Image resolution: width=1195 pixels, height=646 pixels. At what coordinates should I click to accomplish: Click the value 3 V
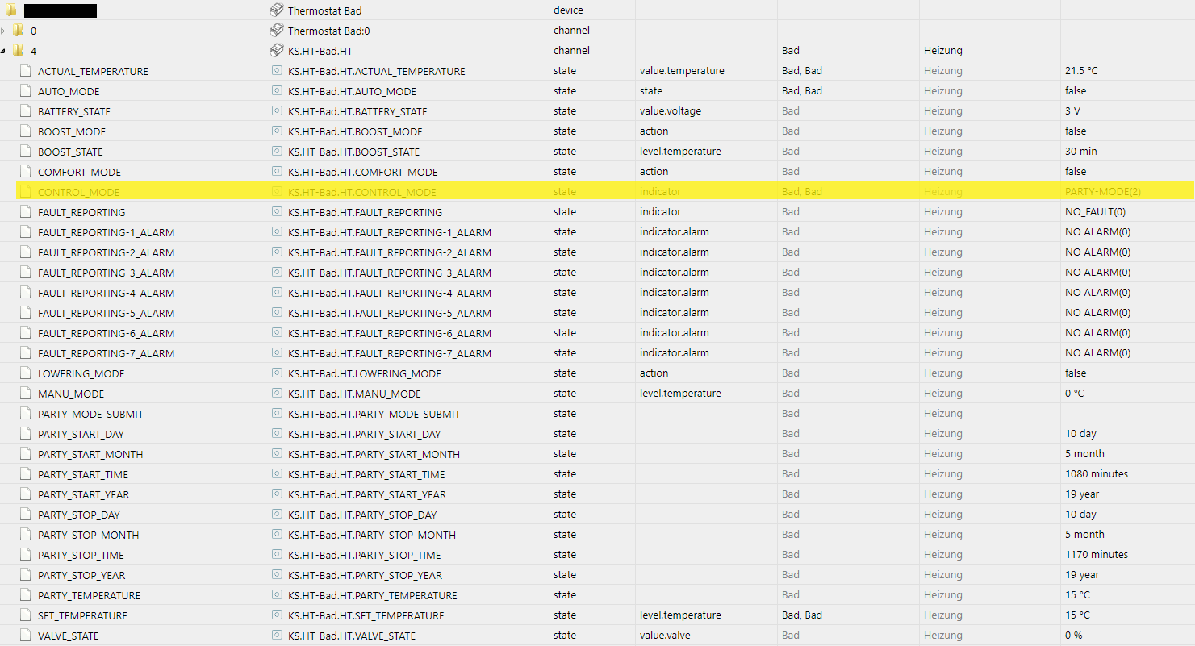click(x=1072, y=111)
